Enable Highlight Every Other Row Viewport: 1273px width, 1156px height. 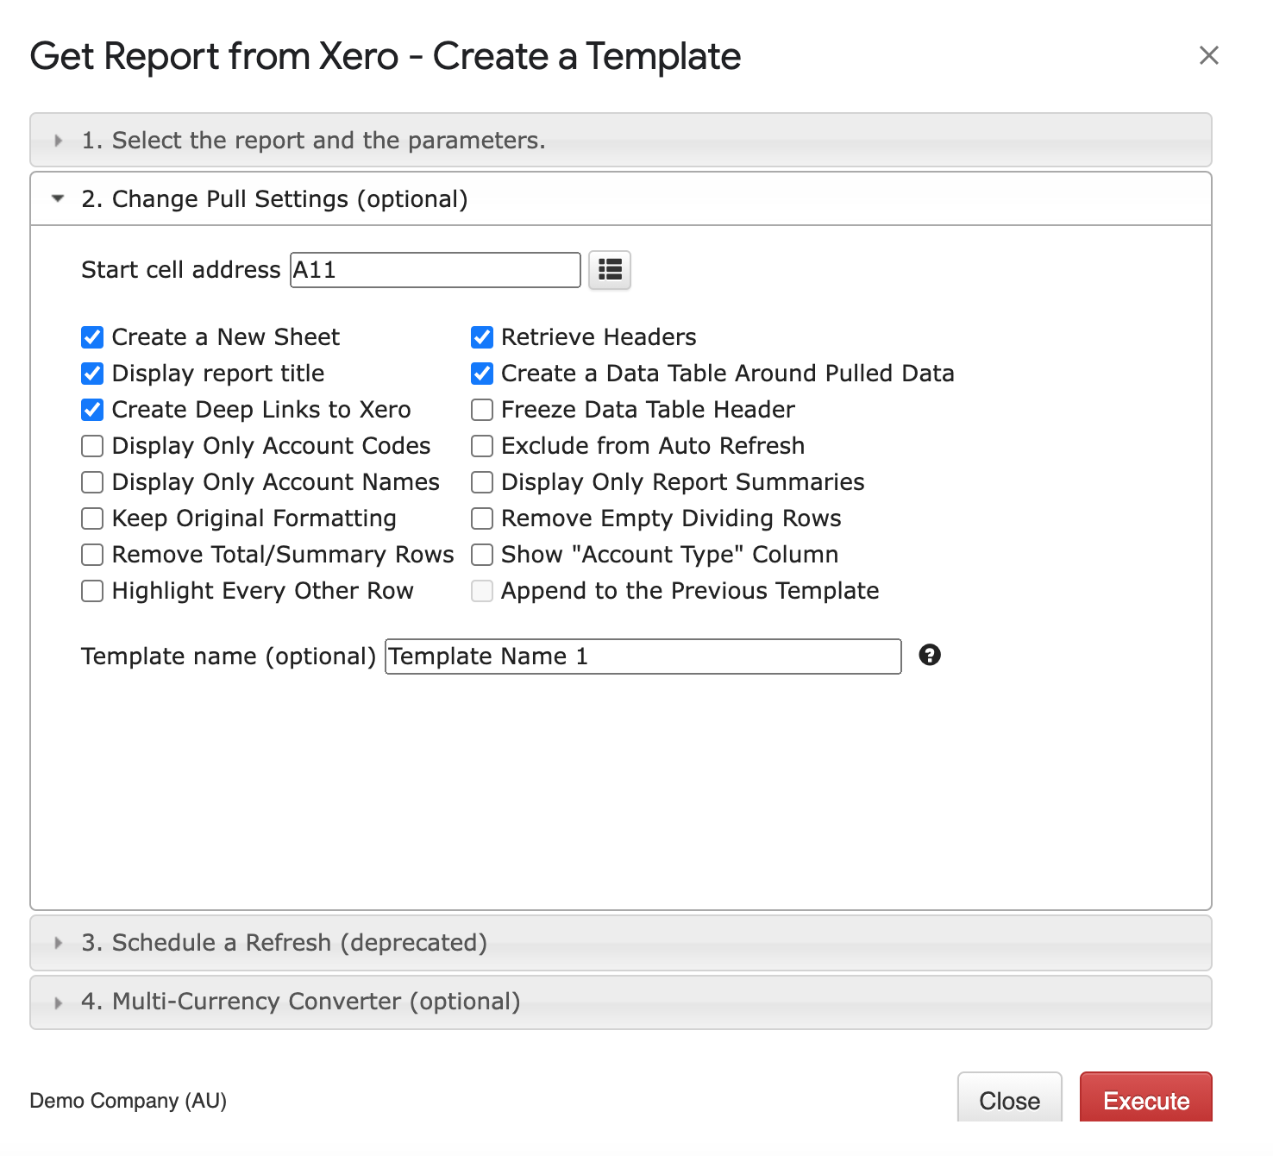coord(92,591)
